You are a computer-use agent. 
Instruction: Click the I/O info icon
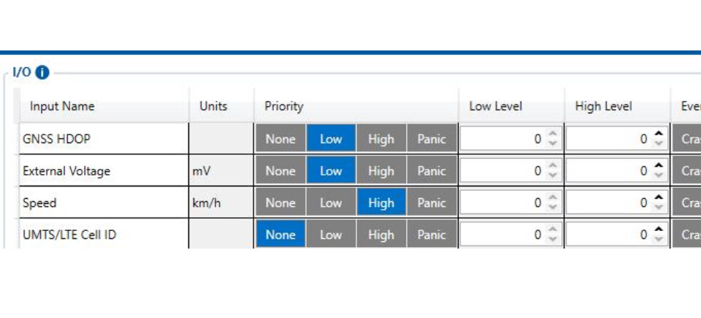tap(42, 72)
